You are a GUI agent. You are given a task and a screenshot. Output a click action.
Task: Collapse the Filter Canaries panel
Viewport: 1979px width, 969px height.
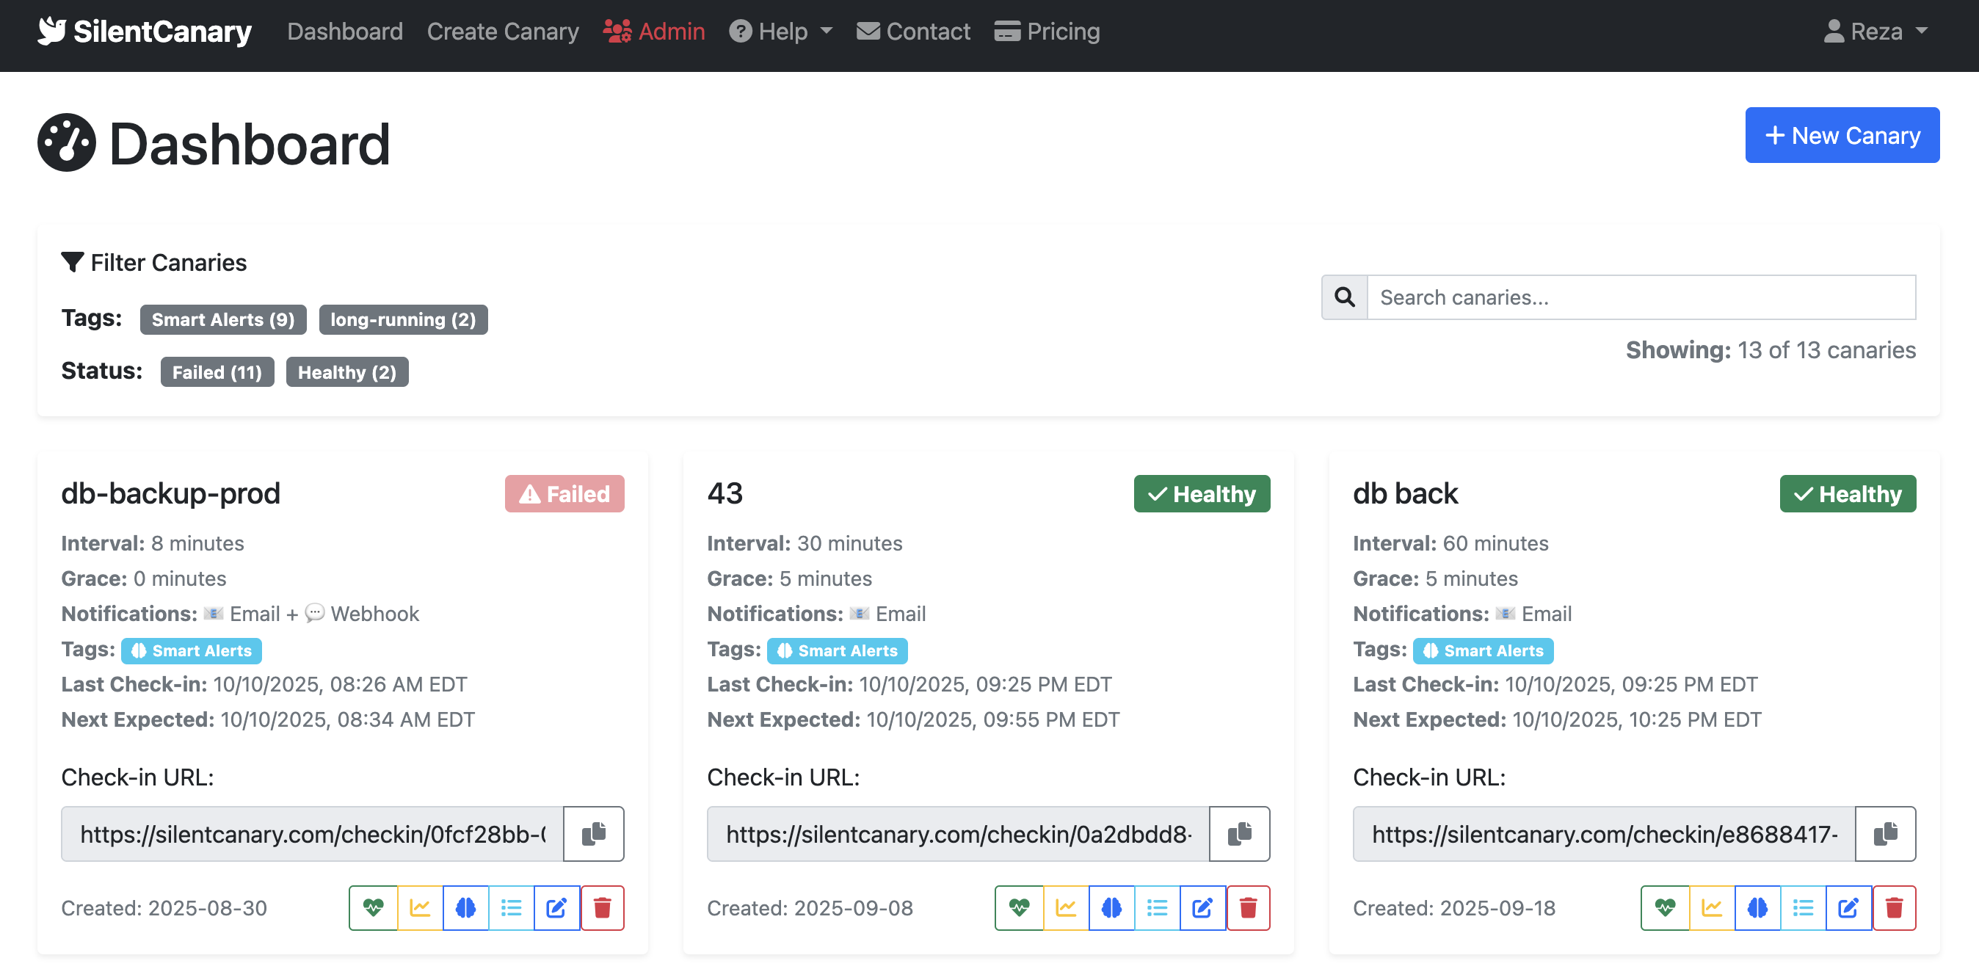coord(153,262)
